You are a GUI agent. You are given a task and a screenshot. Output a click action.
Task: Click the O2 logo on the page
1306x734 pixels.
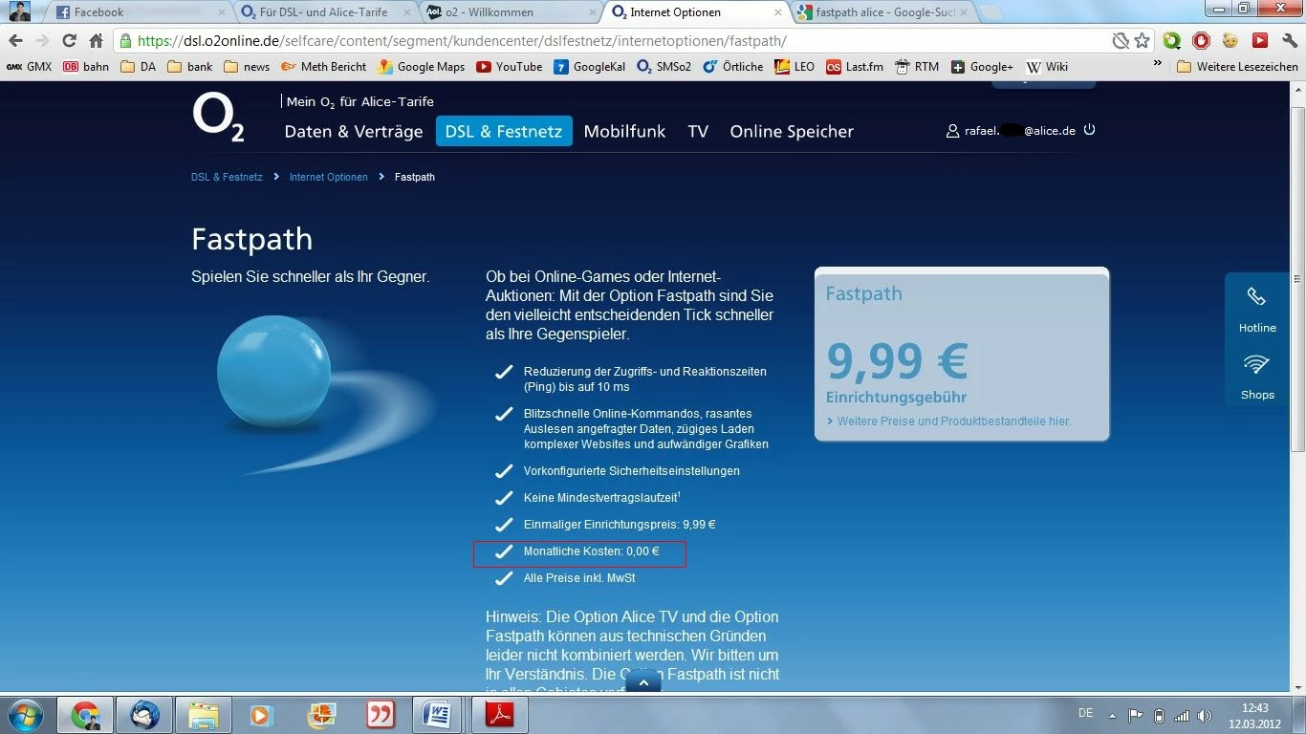218,119
